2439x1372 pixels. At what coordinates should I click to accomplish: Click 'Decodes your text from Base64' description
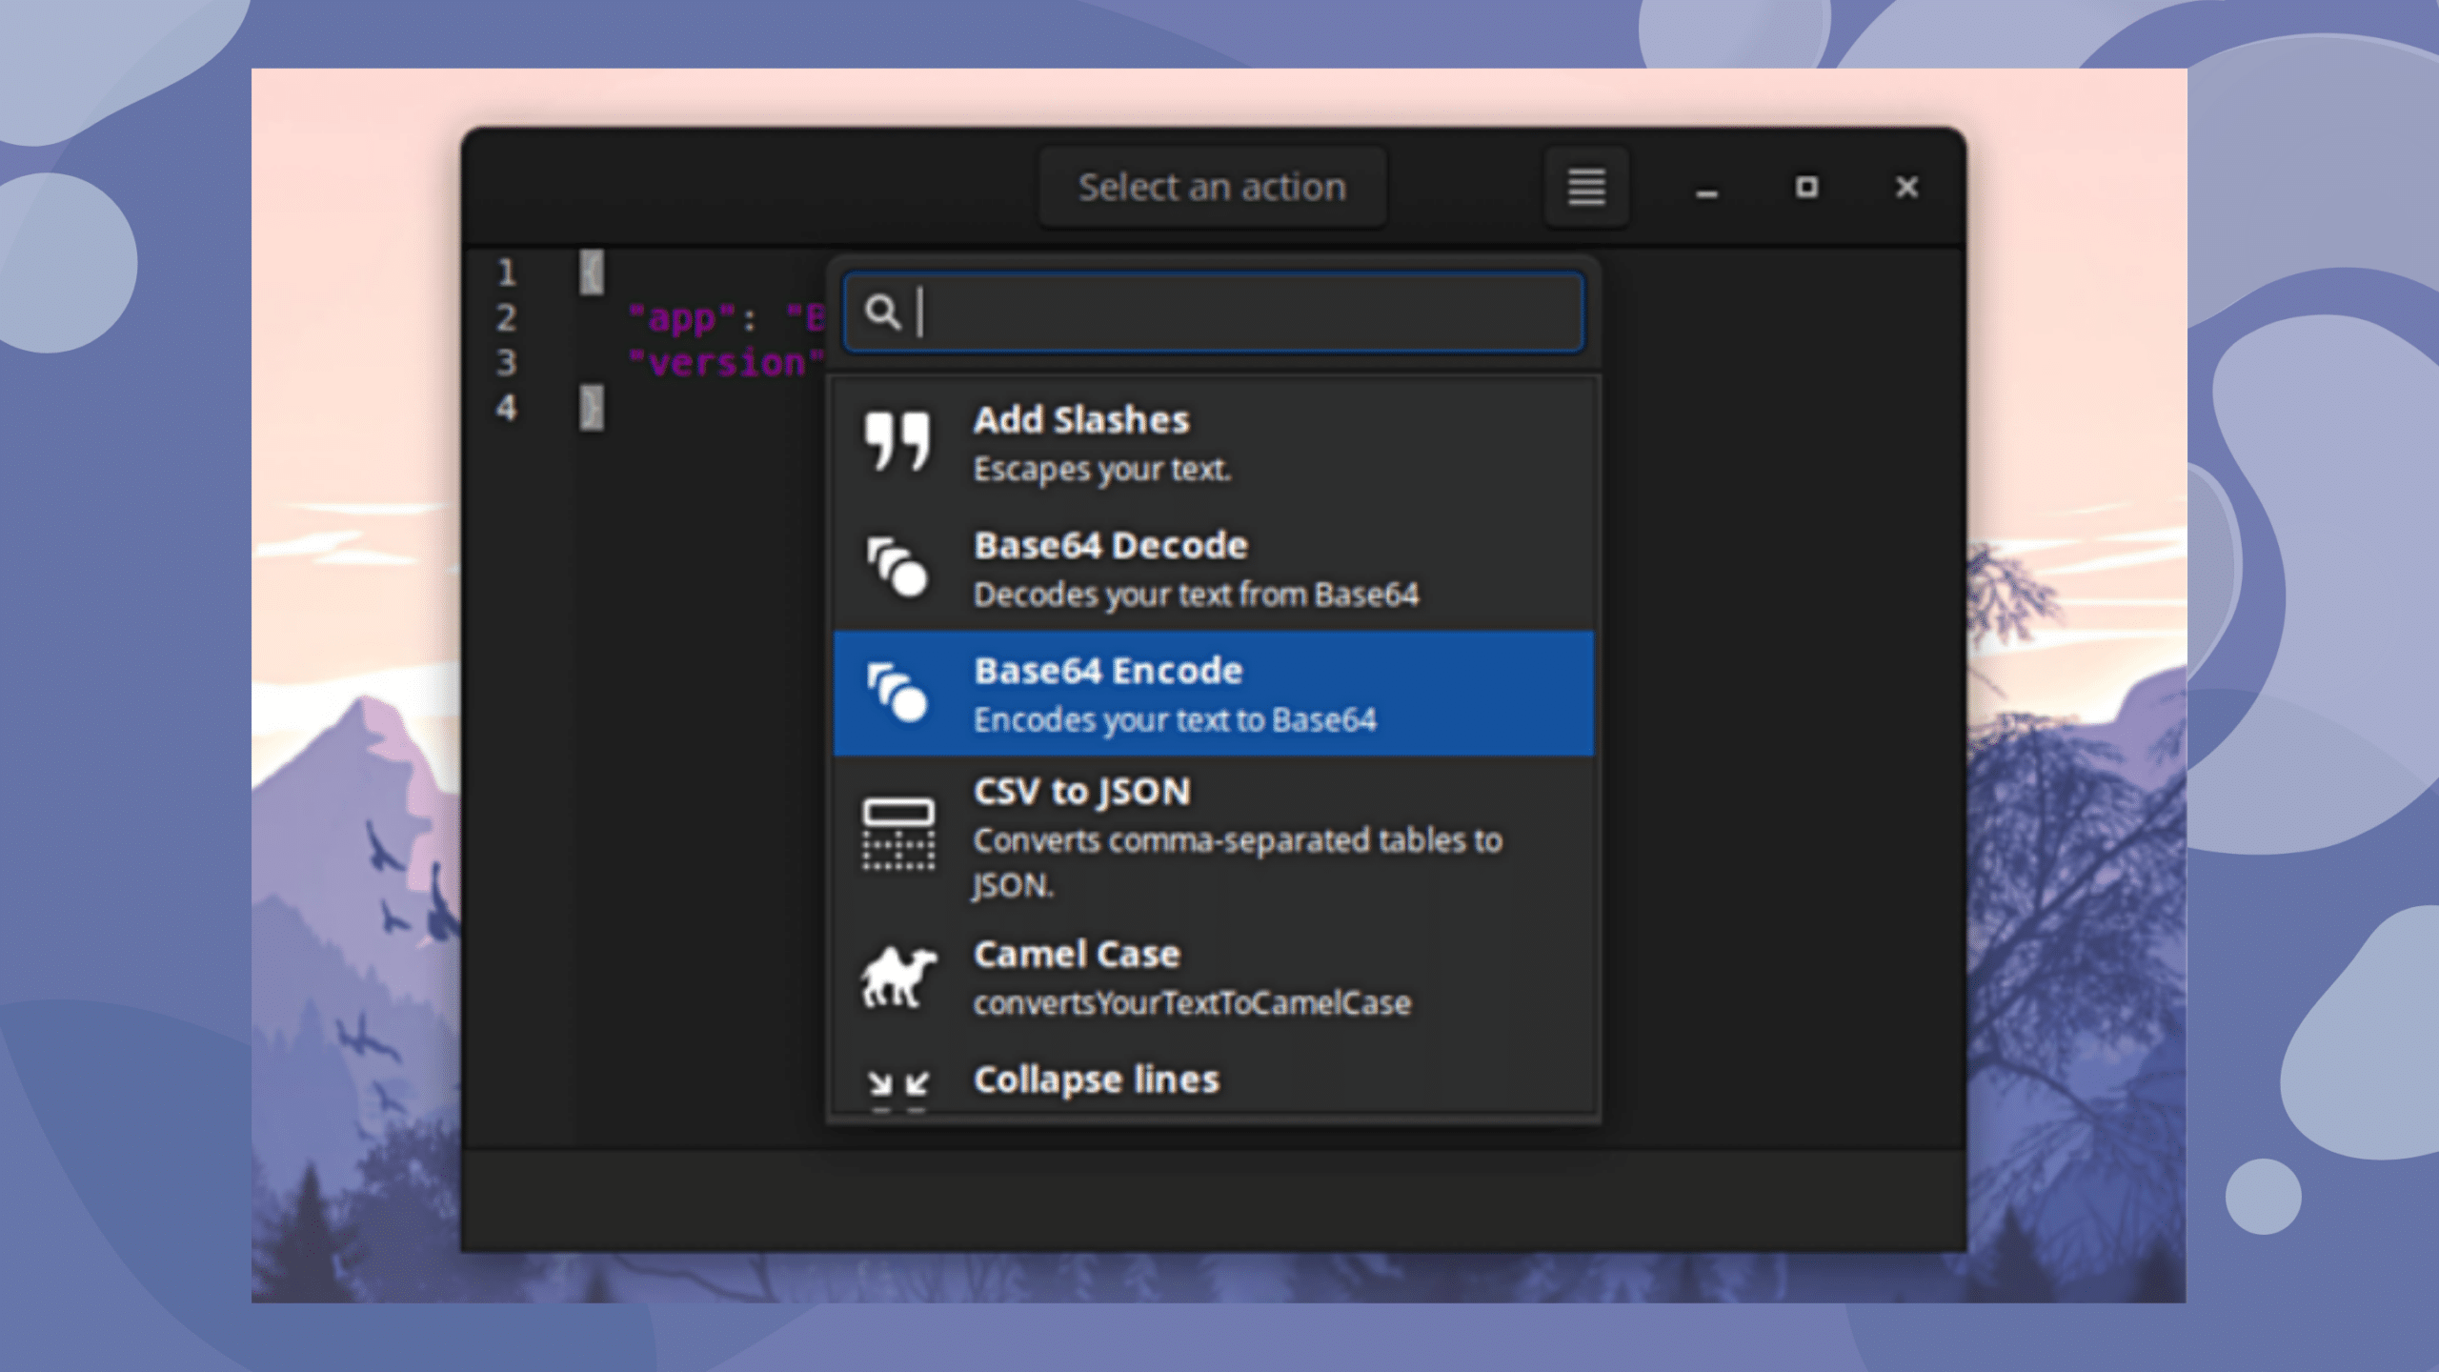point(1196,595)
